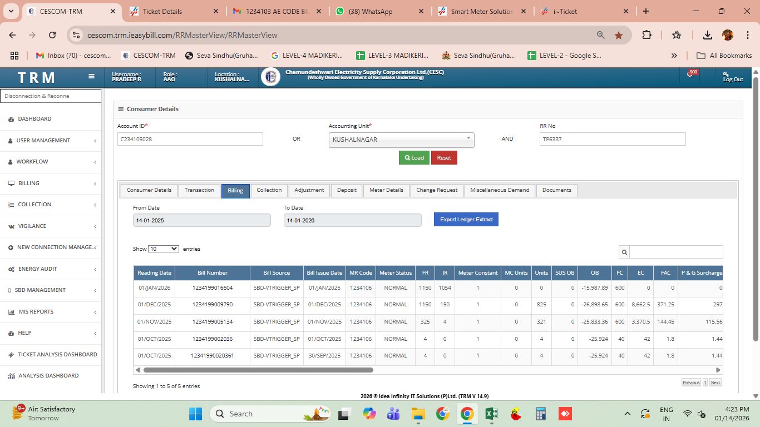Viewport: 760px width, 427px height.
Task: Expand the Billing sidebar menu
Action: coord(51,183)
